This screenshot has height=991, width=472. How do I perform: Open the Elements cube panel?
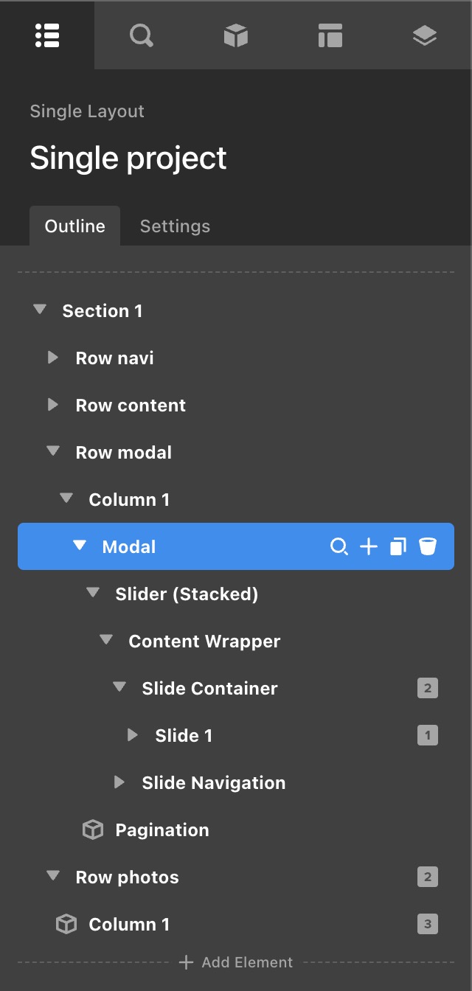[235, 35]
